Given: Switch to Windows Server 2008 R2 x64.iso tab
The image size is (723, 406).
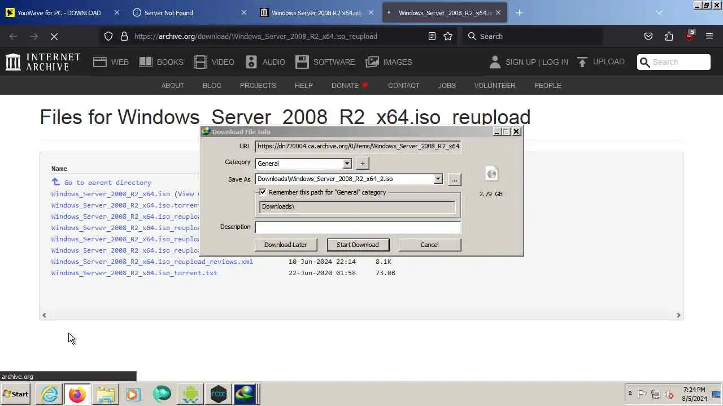Looking at the screenshot, I should pyautogui.click(x=316, y=12).
